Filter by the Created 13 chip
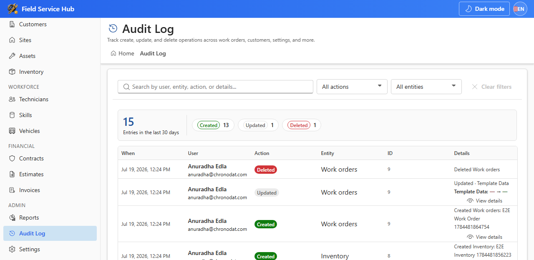The image size is (534, 260). coord(213,125)
